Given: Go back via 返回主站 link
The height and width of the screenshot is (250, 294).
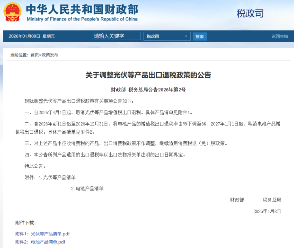Looking at the screenshot, I should click(x=279, y=36).
